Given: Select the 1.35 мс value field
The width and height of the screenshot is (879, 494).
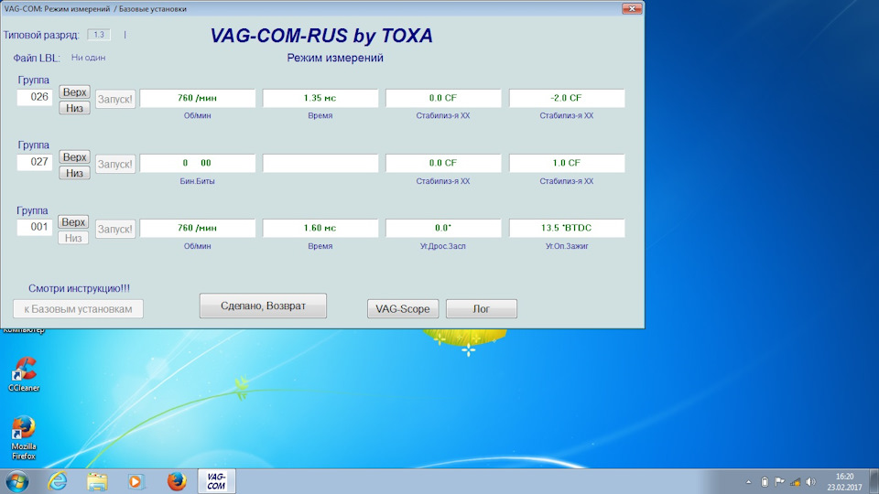Looking at the screenshot, I should [320, 98].
